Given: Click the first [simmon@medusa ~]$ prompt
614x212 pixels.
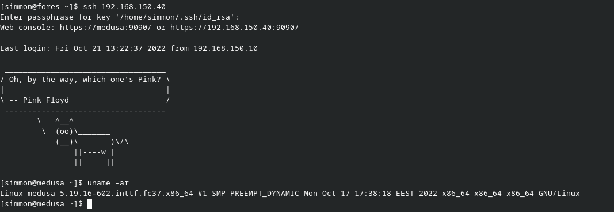Looking at the screenshot, I should click(x=41, y=183).
